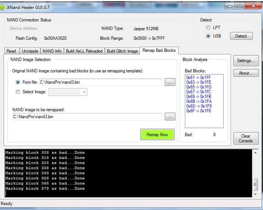Close the XNand Healer window
263x210 pixels.
[x=253, y=6]
